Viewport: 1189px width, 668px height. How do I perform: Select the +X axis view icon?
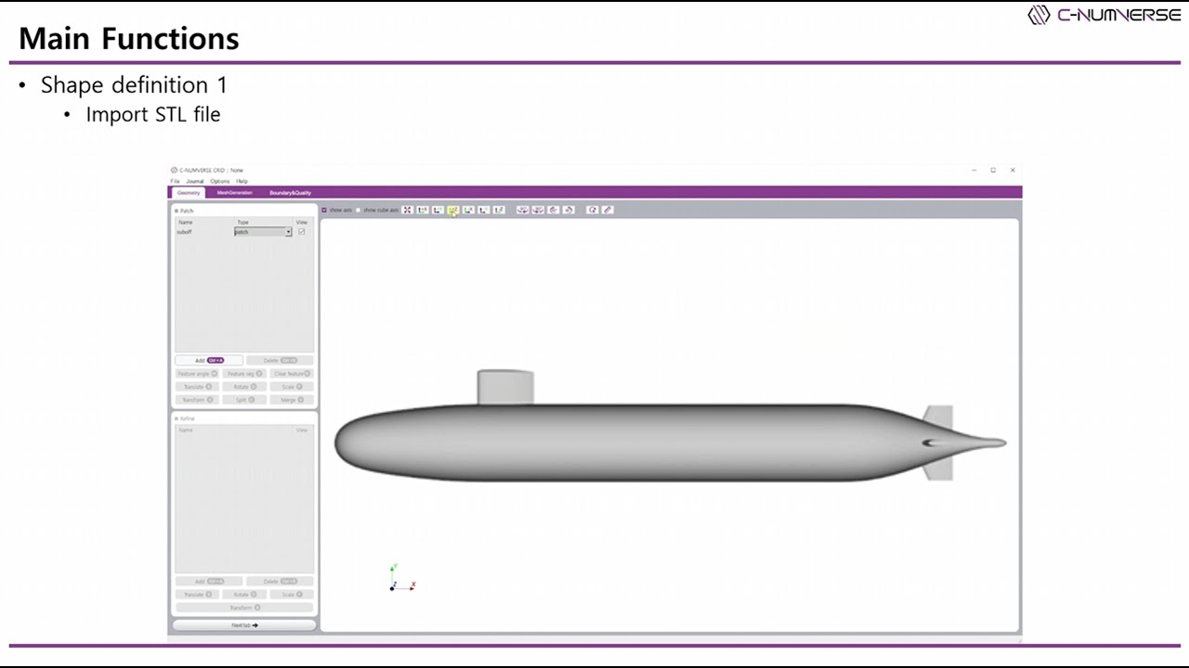(423, 210)
